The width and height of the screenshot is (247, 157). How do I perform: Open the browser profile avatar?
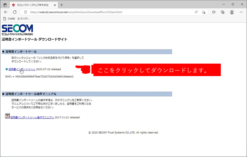232,12
